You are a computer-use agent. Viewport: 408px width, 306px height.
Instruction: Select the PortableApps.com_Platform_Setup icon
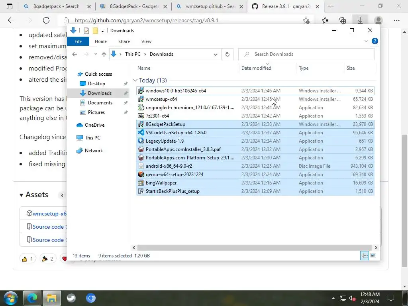(x=141, y=158)
